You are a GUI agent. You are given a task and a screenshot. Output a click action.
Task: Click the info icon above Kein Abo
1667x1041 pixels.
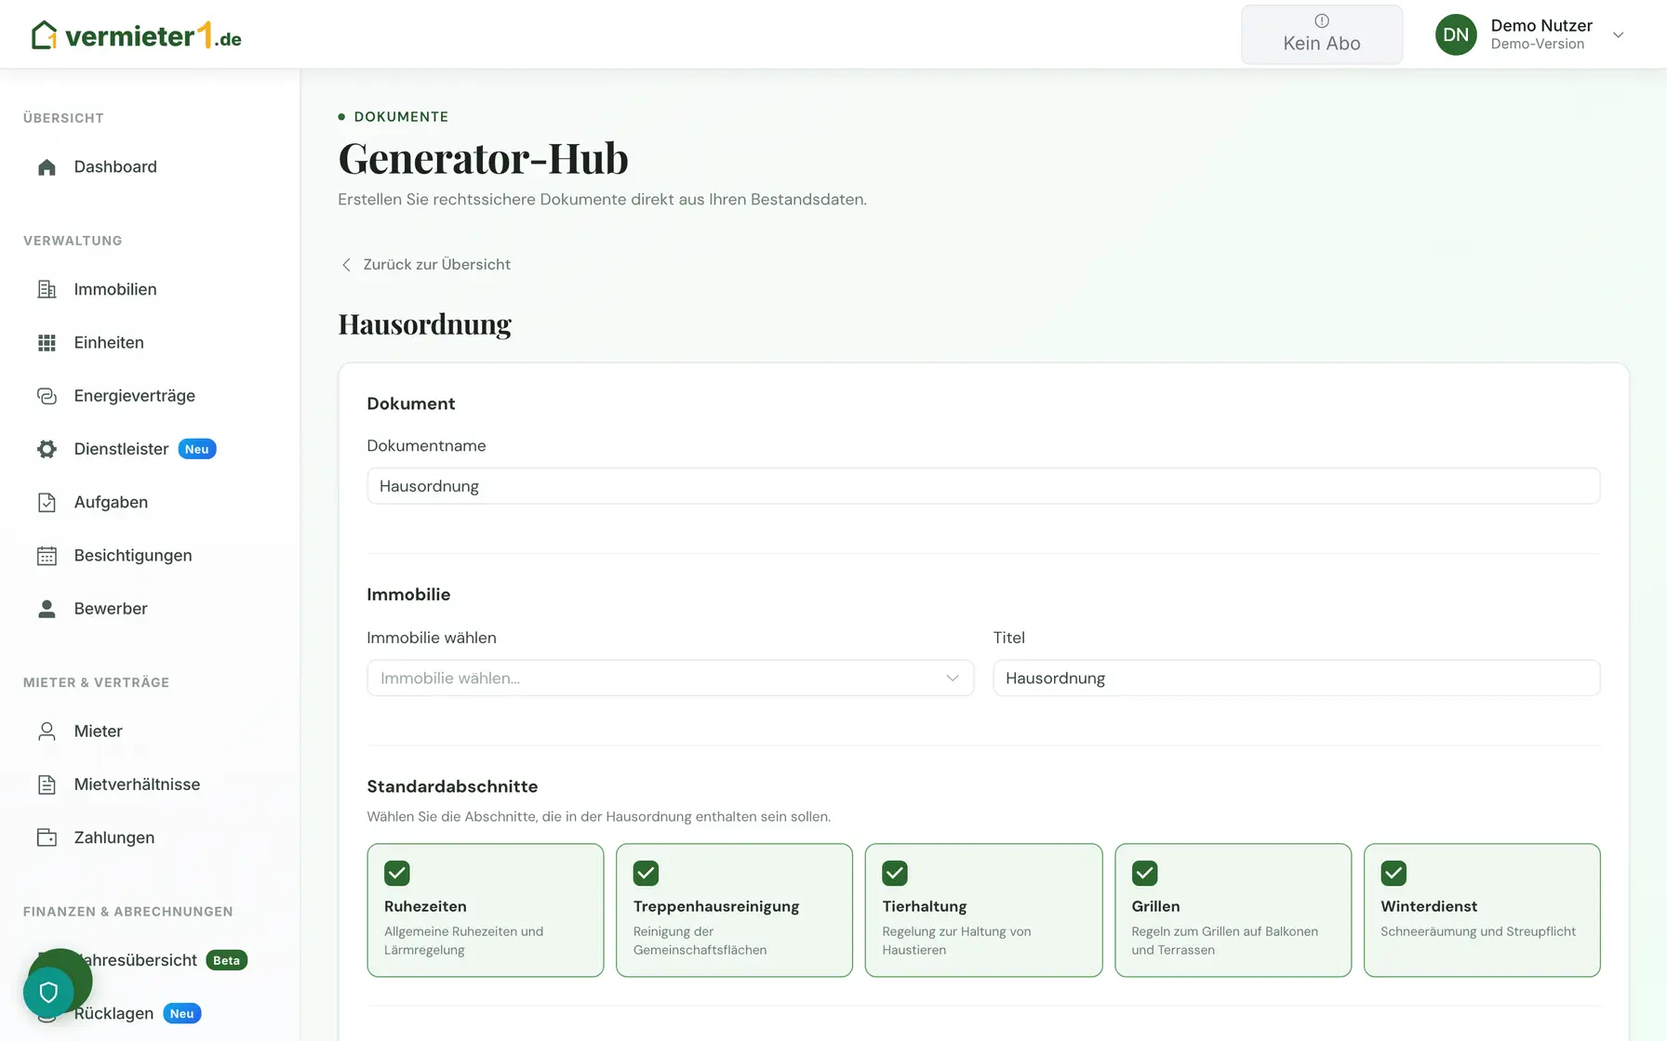1322,20
